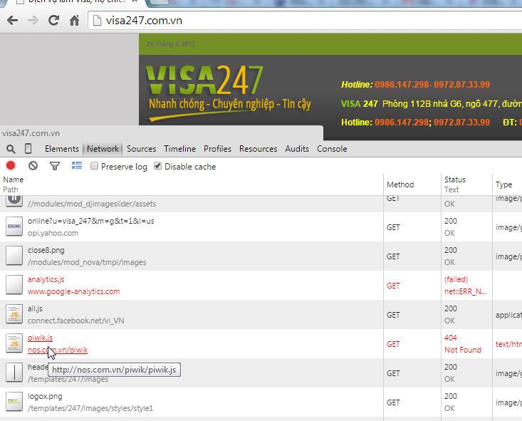Viewport: 522px width, 421px height.
Task: Open the Timeline tab
Action: point(179,149)
